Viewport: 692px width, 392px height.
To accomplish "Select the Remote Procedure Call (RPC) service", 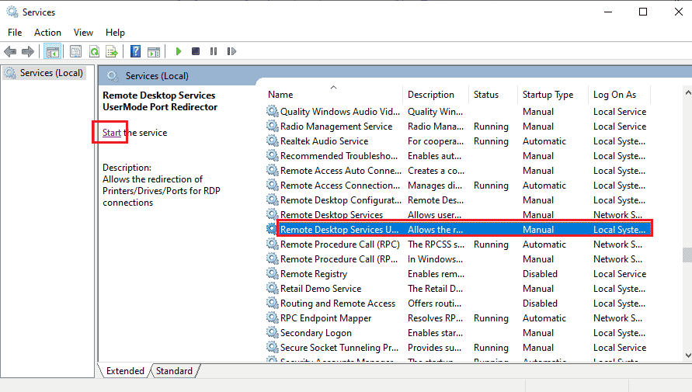I will tap(340, 245).
